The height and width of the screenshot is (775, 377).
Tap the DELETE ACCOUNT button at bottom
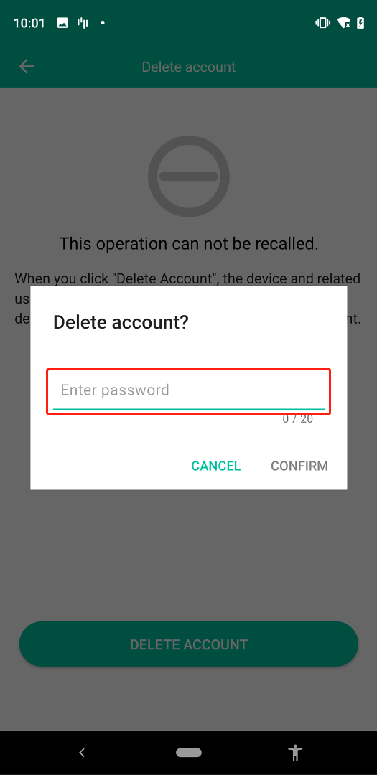[x=188, y=644]
